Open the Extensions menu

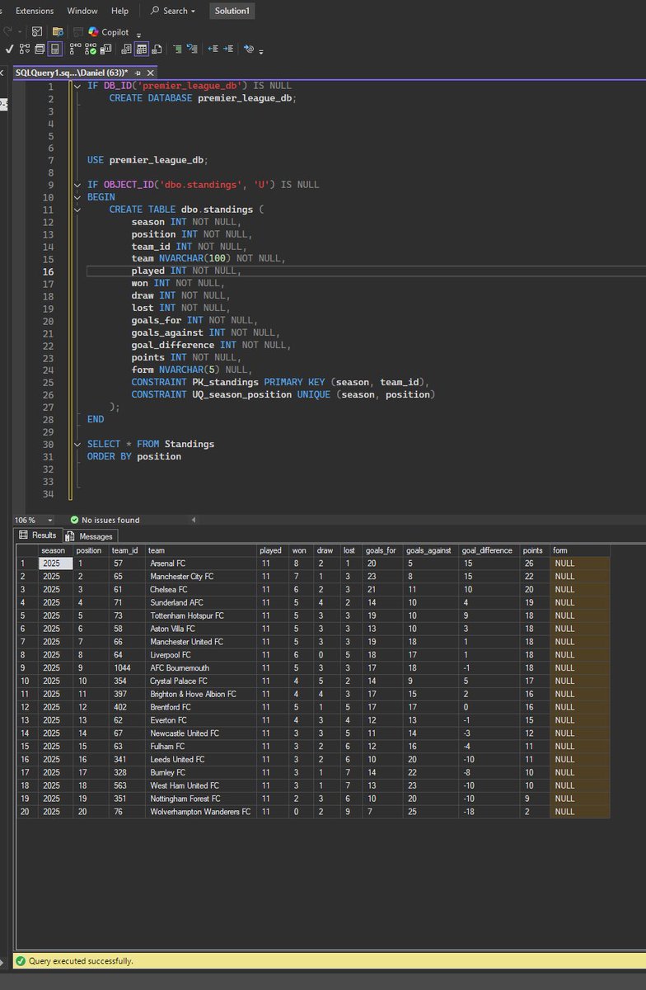(x=35, y=11)
